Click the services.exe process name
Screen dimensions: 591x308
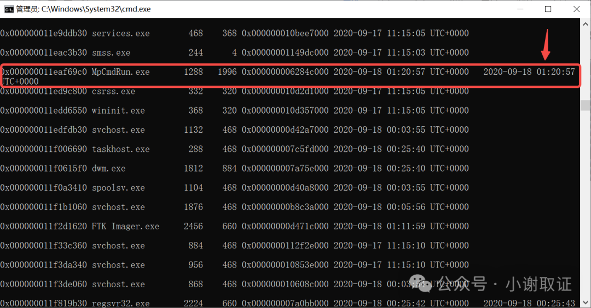tap(120, 33)
